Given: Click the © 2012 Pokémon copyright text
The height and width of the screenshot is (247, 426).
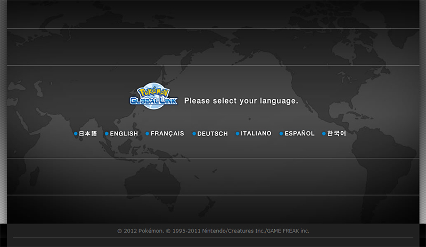Looking at the screenshot, I should coord(214,231).
